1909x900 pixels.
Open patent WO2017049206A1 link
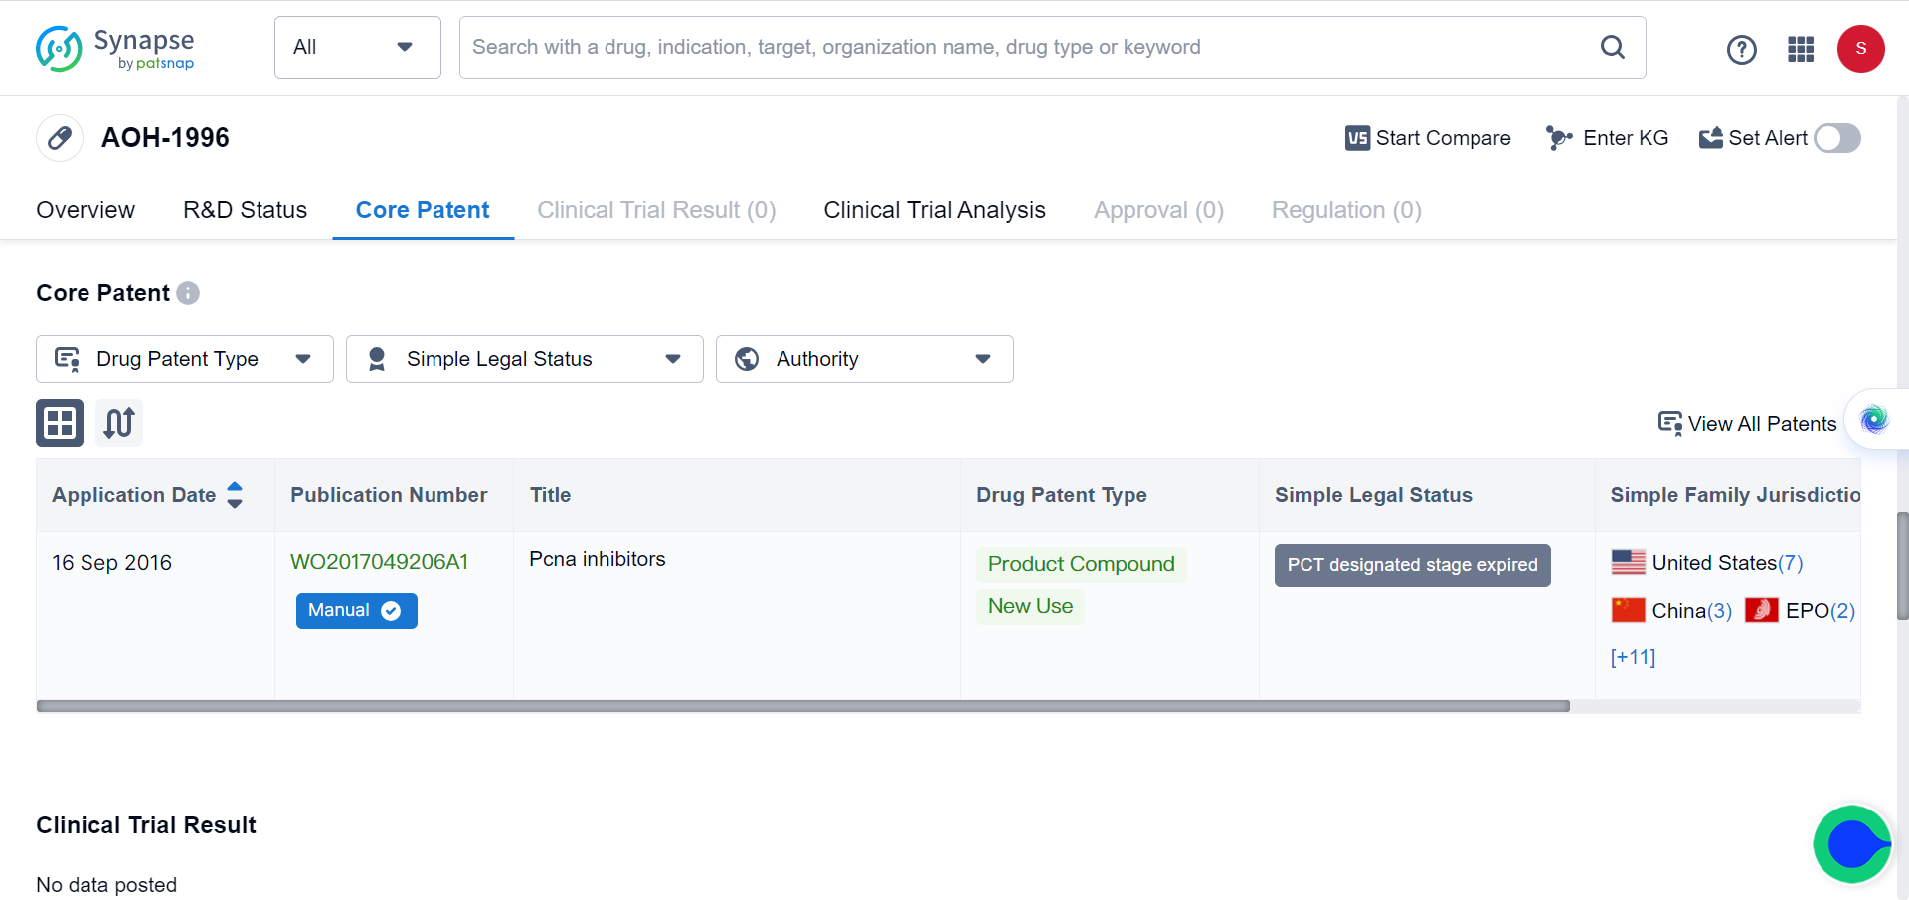coord(379,562)
